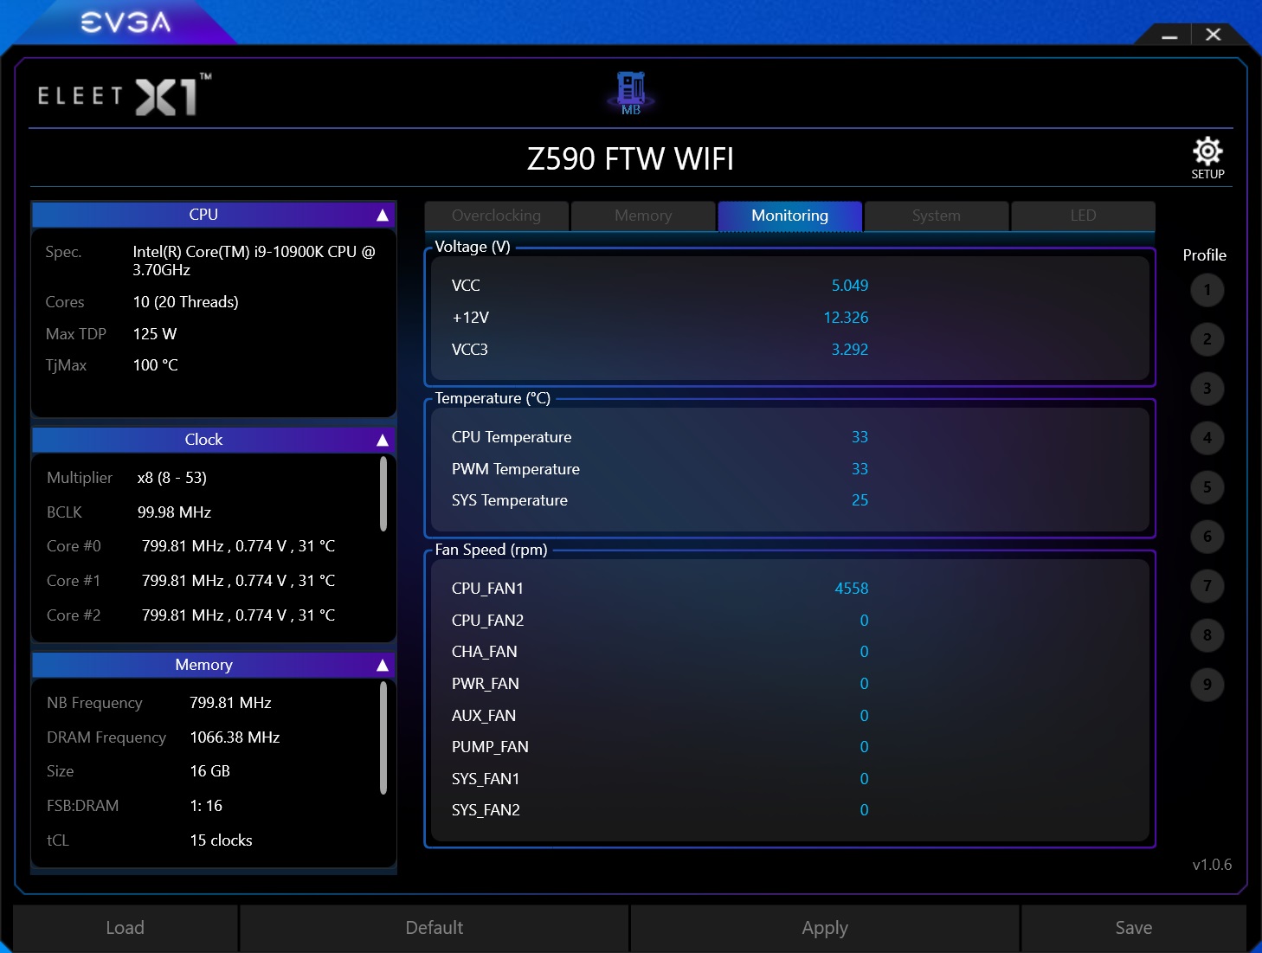Click the PWR_FAN label
The width and height of the screenshot is (1262, 953).
(x=485, y=684)
